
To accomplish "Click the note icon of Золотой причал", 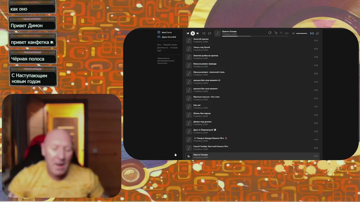I will (x=189, y=40).
